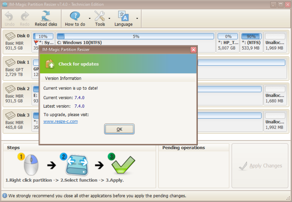This screenshot has width=292, height=202.
Task: Click the Steps panel header
Action: pos(13,148)
